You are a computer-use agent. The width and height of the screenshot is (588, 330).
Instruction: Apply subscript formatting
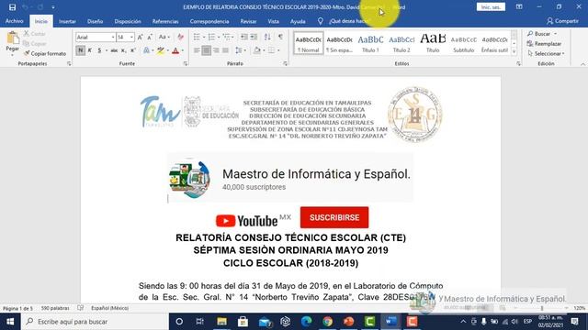coord(124,50)
